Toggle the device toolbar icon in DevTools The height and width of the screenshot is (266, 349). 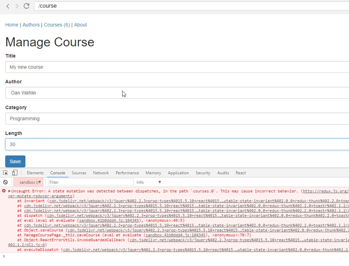point(15,173)
